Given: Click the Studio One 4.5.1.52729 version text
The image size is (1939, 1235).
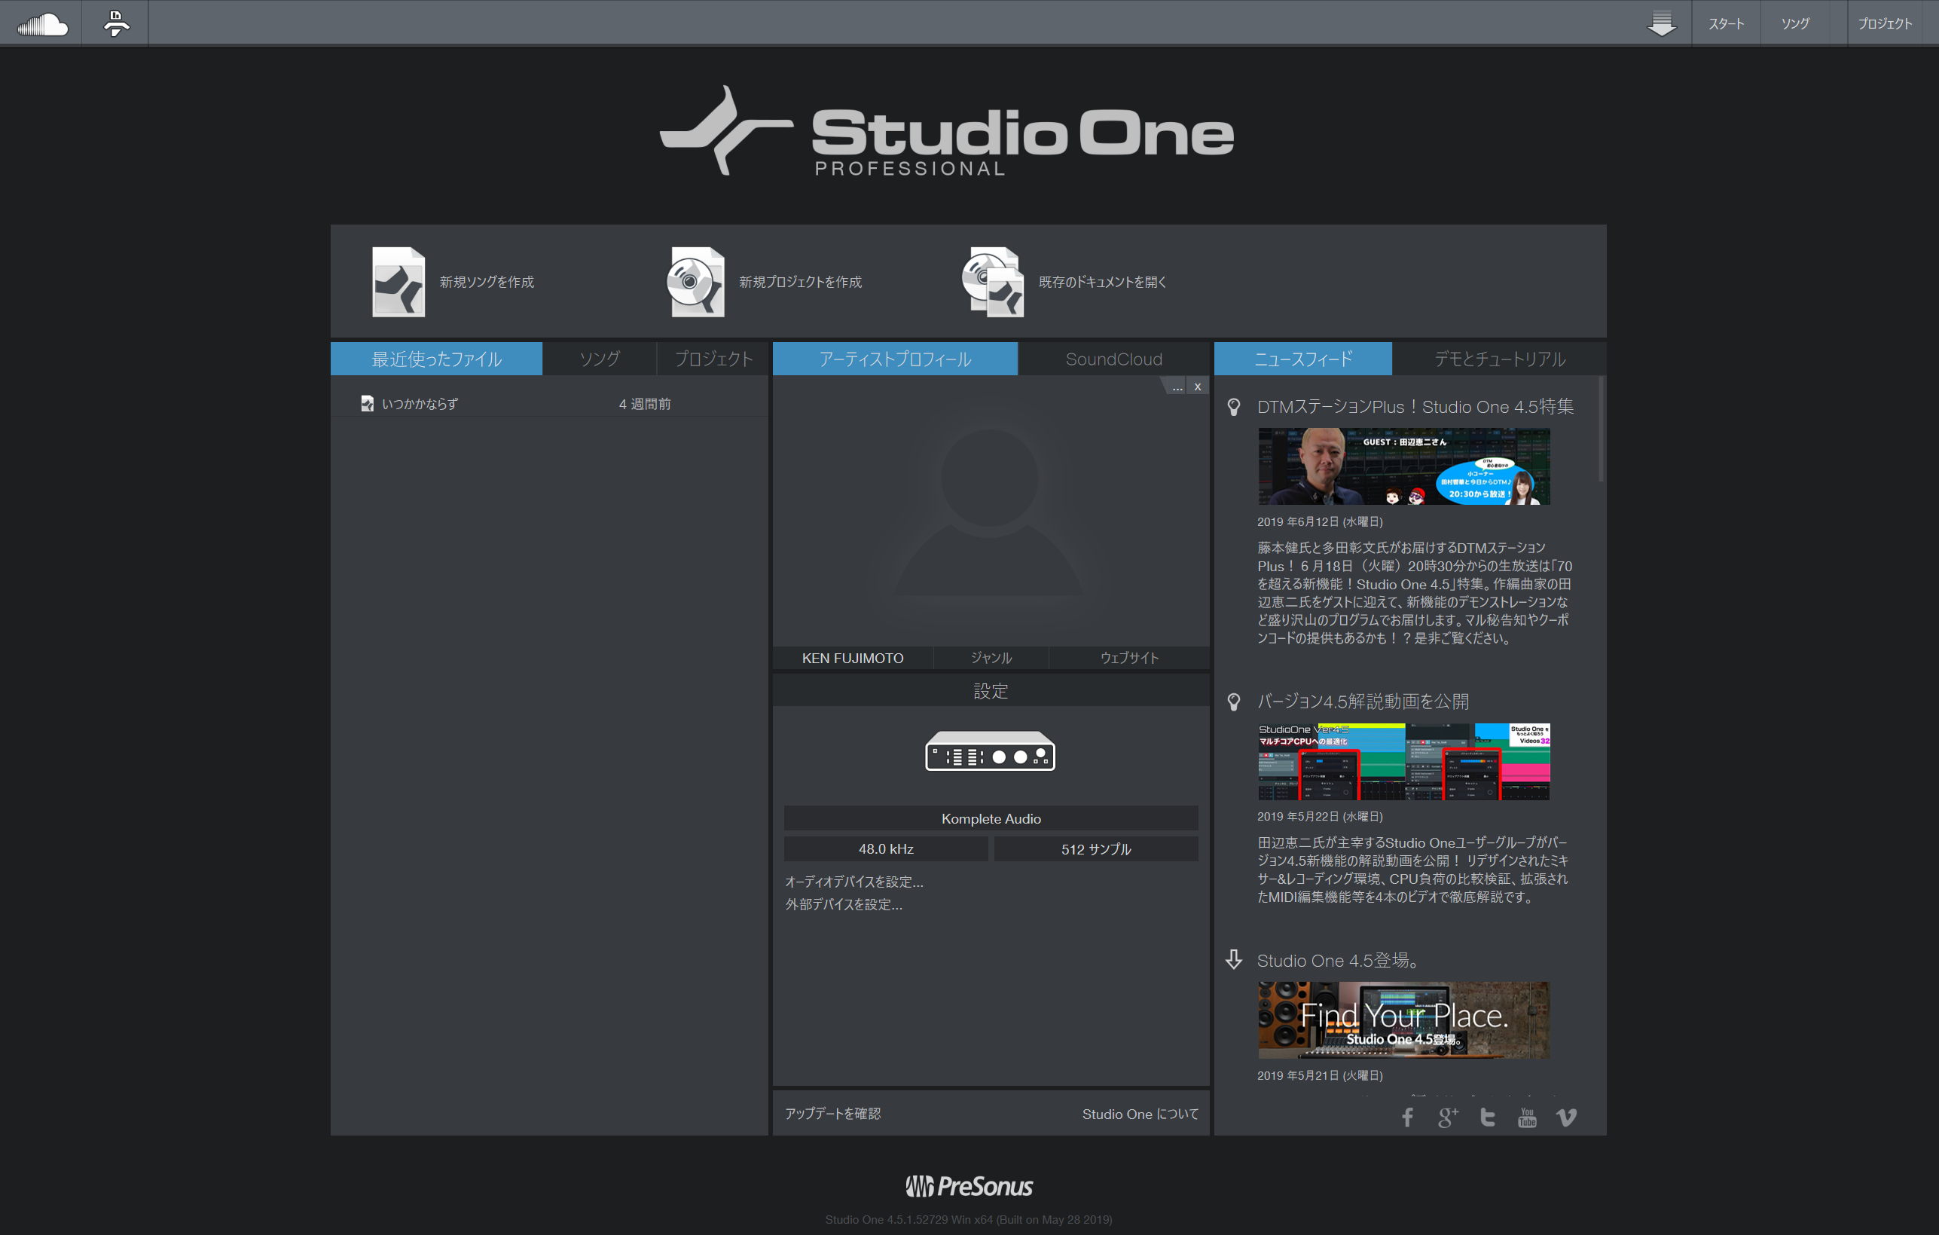Looking at the screenshot, I should [969, 1220].
